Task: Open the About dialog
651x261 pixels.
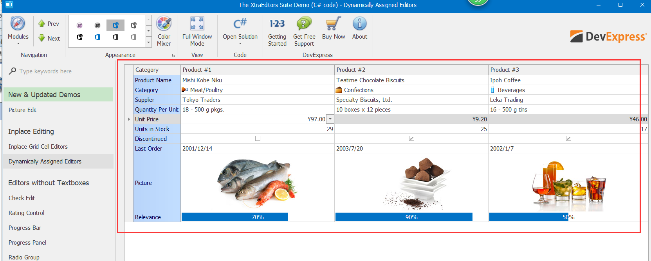Action: click(x=360, y=28)
